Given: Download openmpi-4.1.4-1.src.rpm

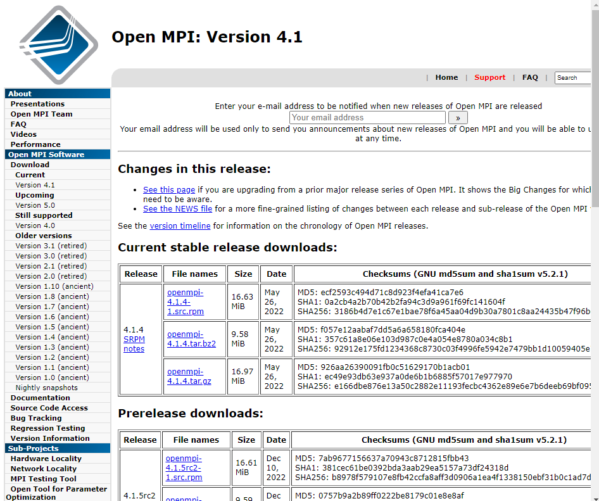Looking at the screenshot, I should pyautogui.click(x=186, y=302).
